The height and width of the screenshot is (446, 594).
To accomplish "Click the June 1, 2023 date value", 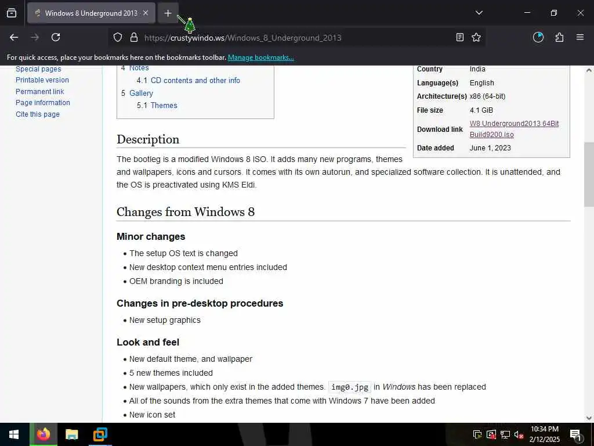I will pyautogui.click(x=490, y=148).
